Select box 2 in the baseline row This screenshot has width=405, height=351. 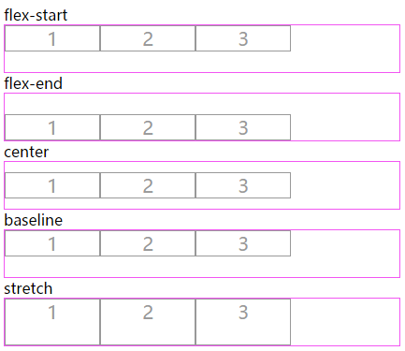coord(148,243)
